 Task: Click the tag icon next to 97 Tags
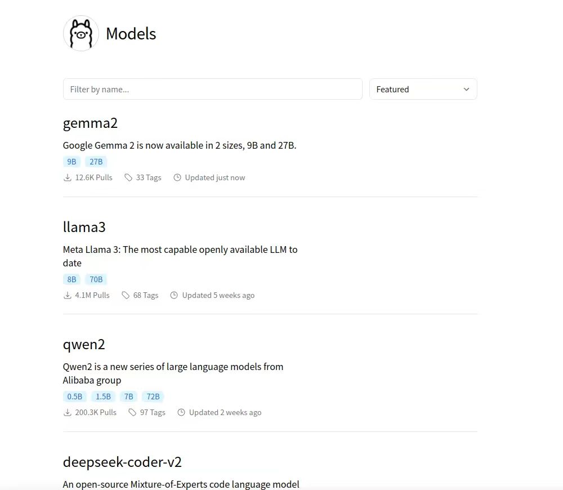132,412
